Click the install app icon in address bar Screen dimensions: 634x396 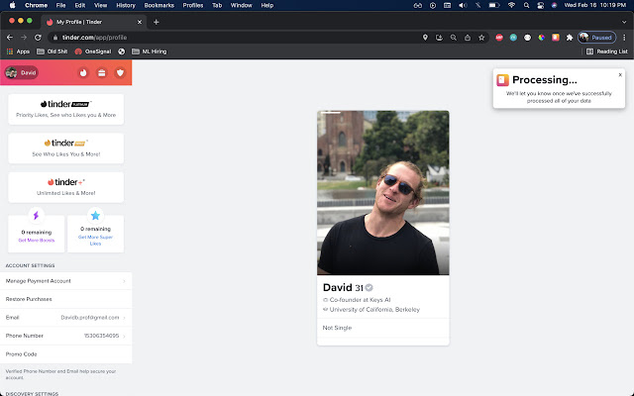pyautogui.click(x=439, y=38)
